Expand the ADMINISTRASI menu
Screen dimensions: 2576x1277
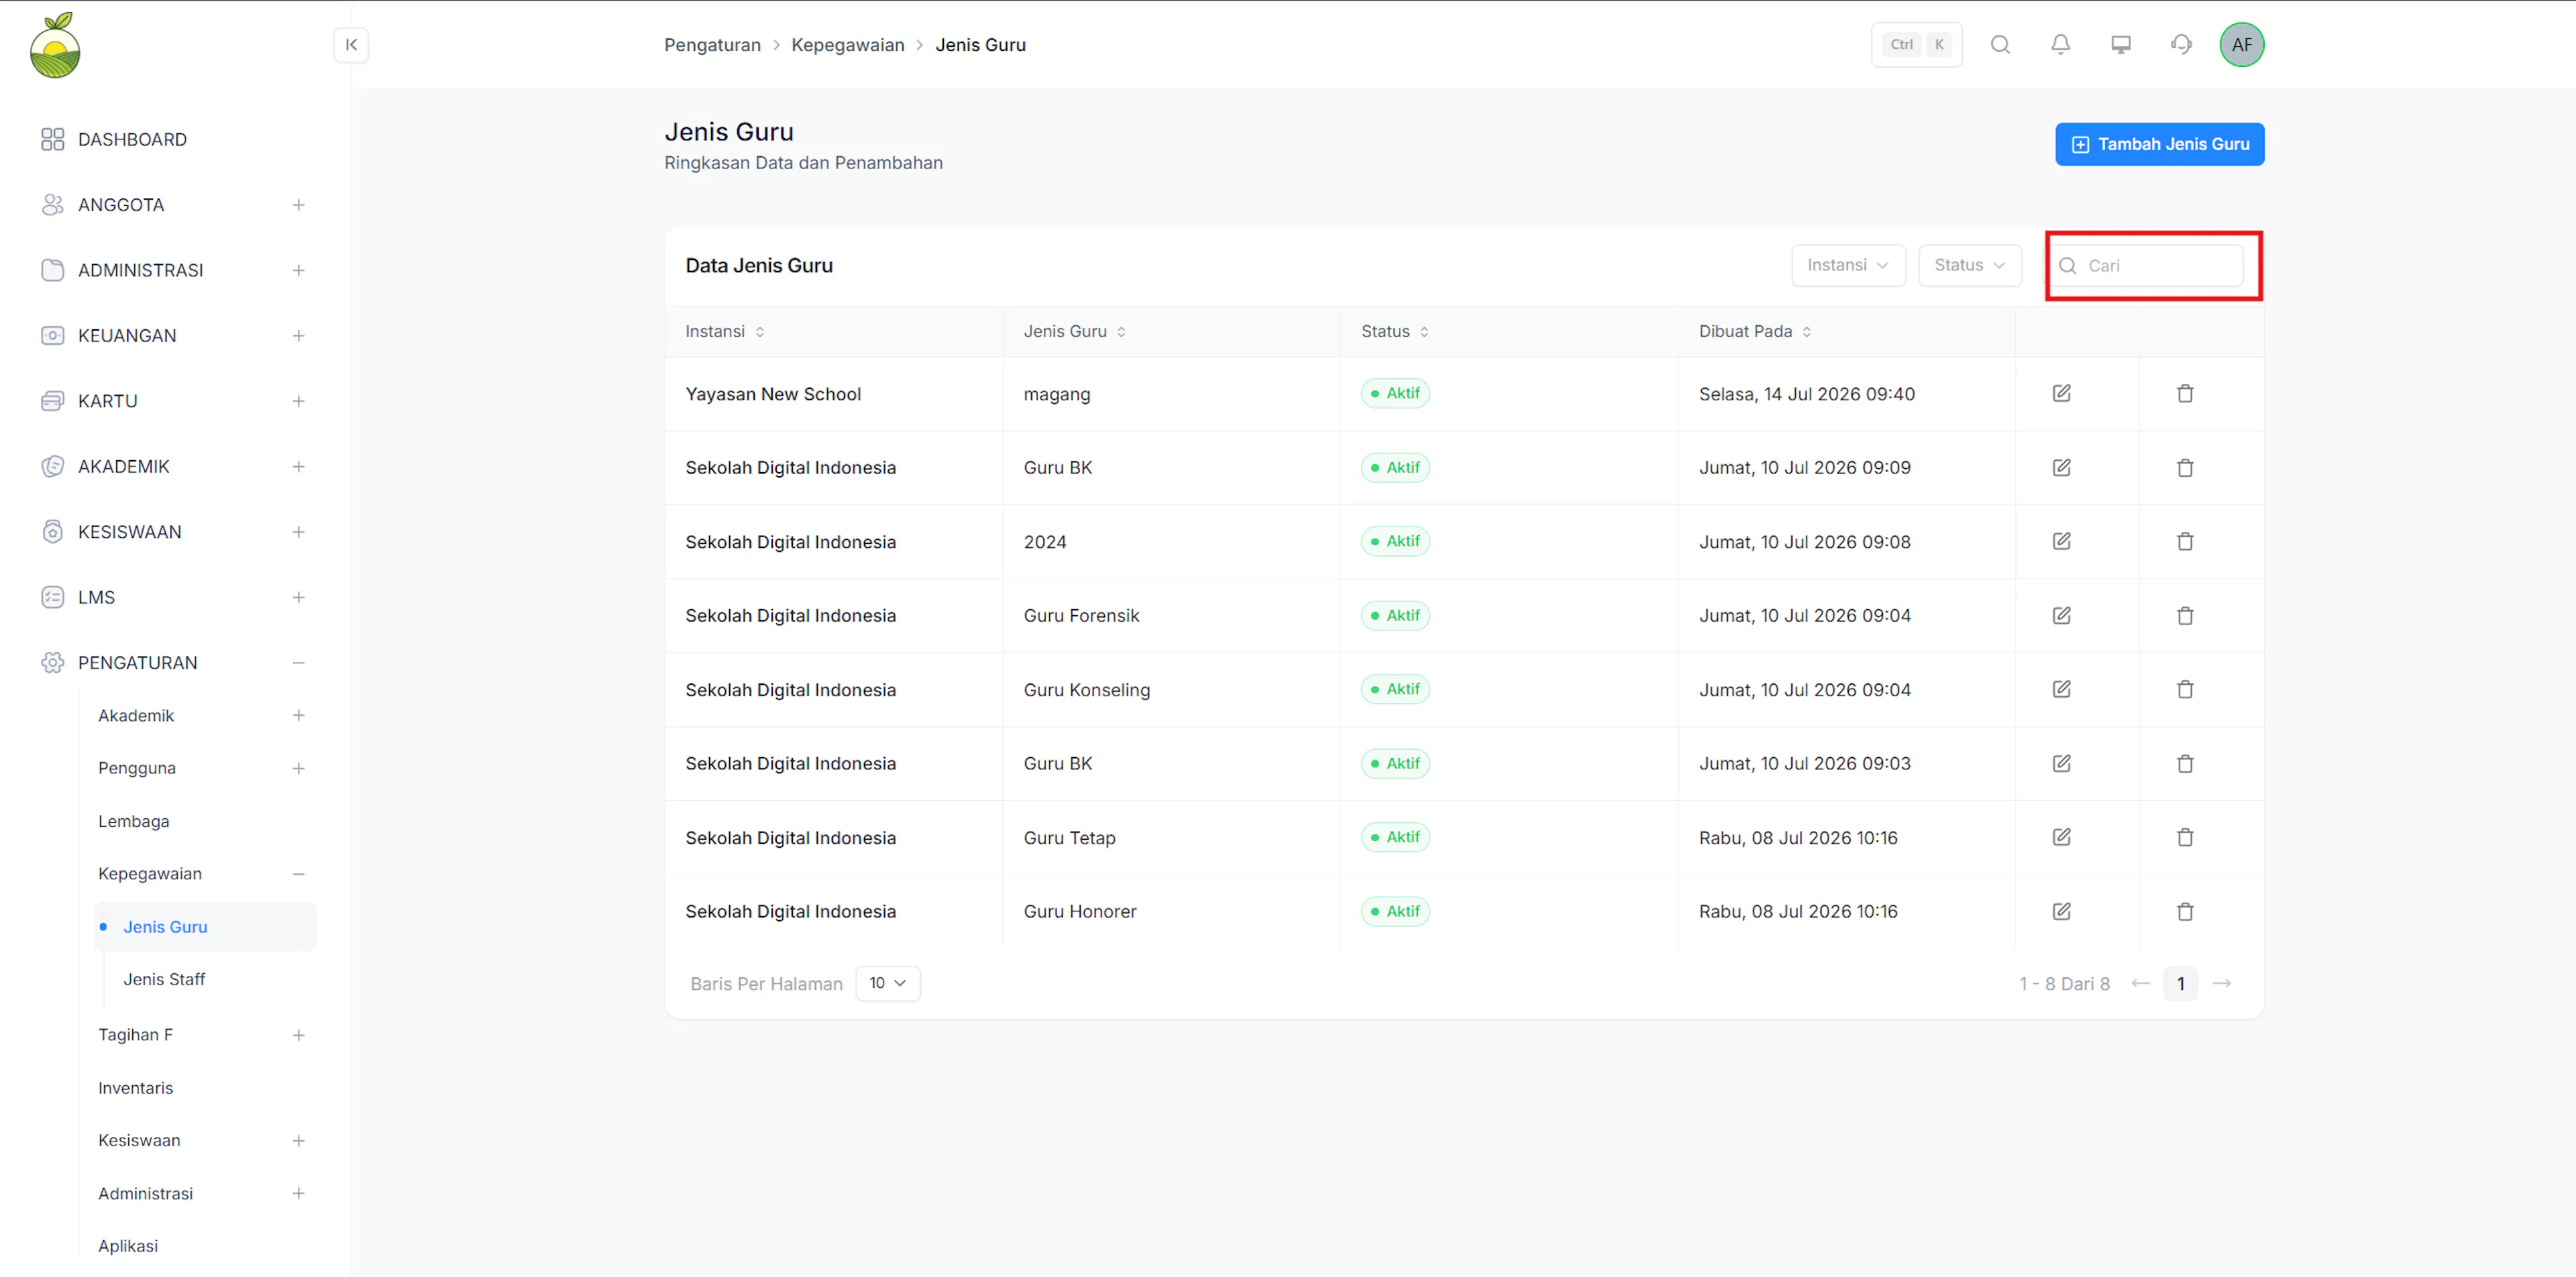point(298,270)
